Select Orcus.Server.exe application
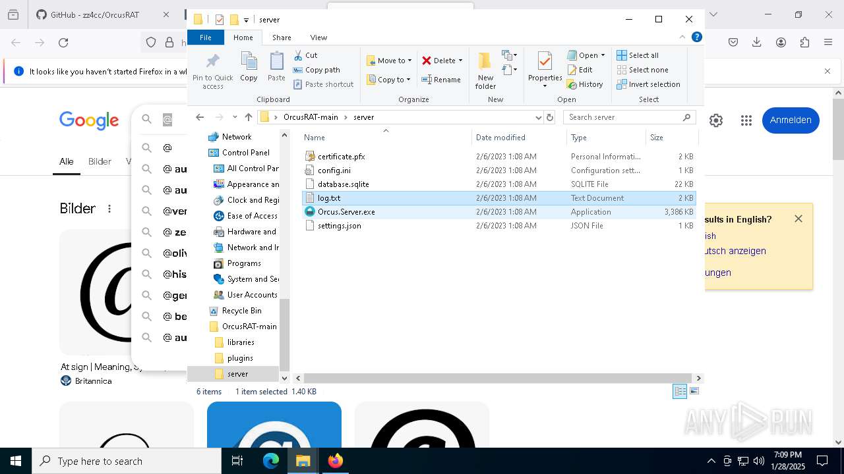The height and width of the screenshot is (474, 844). (346, 212)
